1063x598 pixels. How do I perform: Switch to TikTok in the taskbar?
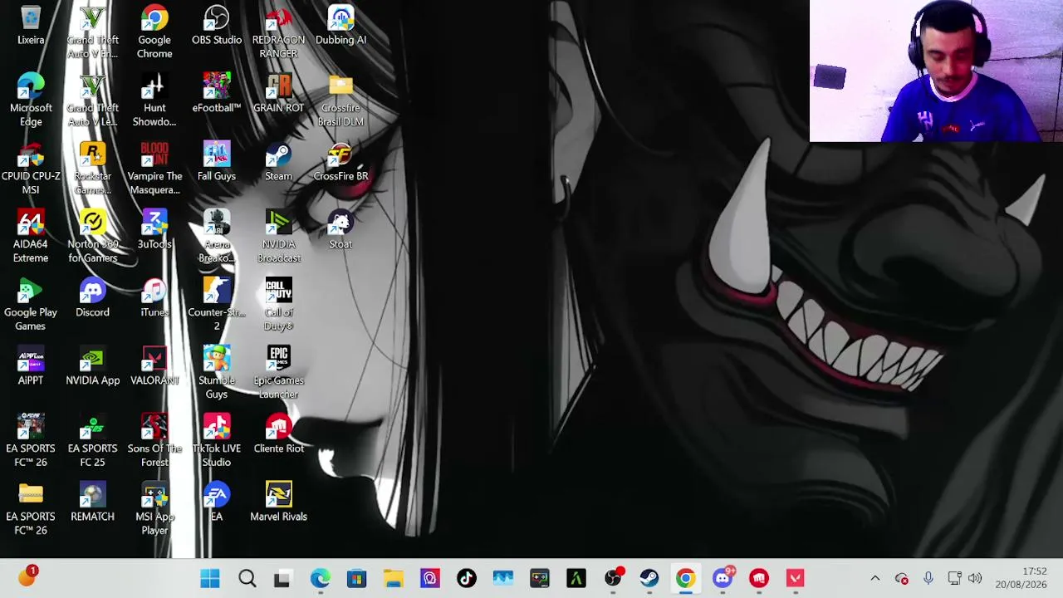466,578
